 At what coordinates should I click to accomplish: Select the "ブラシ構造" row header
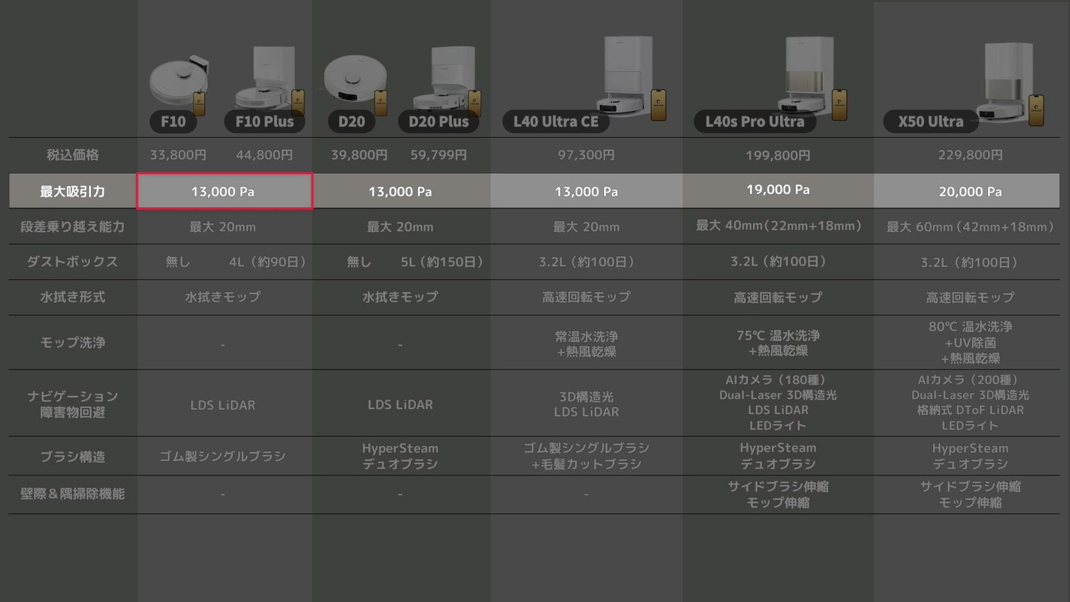(x=73, y=457)
